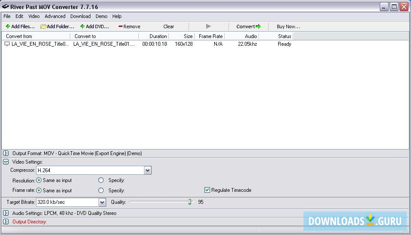Image resolution: width=411 pixels, height=235 pixels.
Task: Collapse the Video Settings section
Action: (6, 162)
